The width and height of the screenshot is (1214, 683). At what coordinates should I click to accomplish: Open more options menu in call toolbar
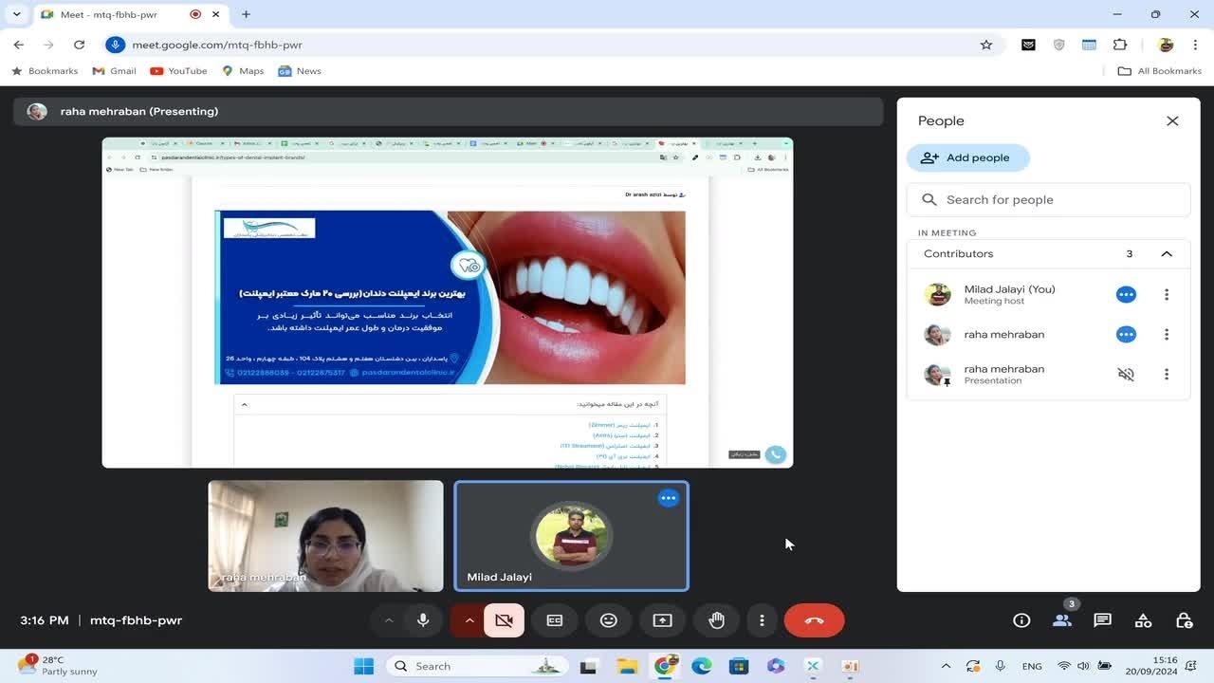coord(762,620)
